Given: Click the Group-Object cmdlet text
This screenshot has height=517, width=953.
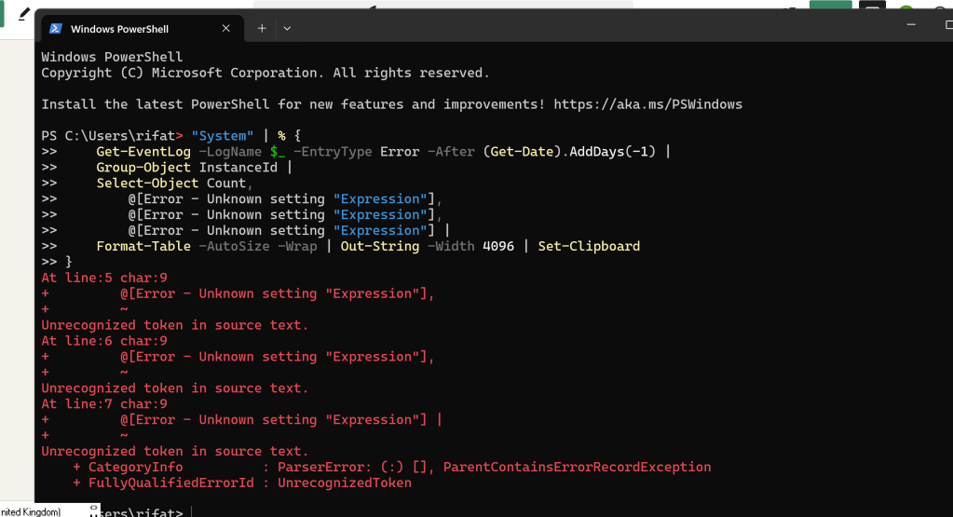Looking at the screenshot, I should (x=143, y=167).
